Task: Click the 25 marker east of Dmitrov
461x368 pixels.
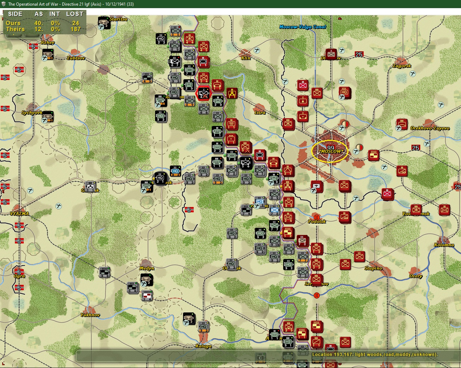Action: coord(359,54)
